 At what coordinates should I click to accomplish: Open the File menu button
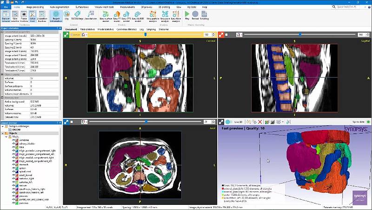point(5,7)
